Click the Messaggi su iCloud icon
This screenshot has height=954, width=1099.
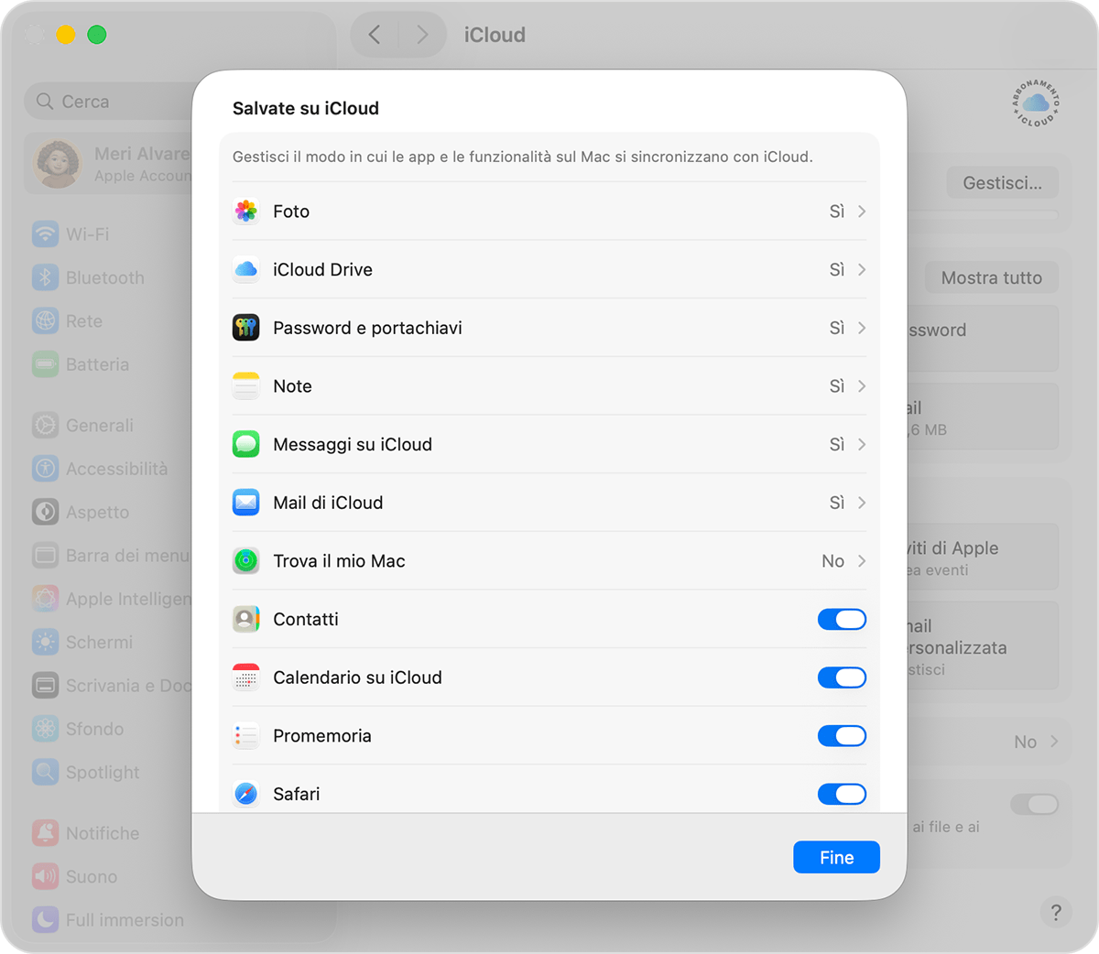tap(245, 444)
